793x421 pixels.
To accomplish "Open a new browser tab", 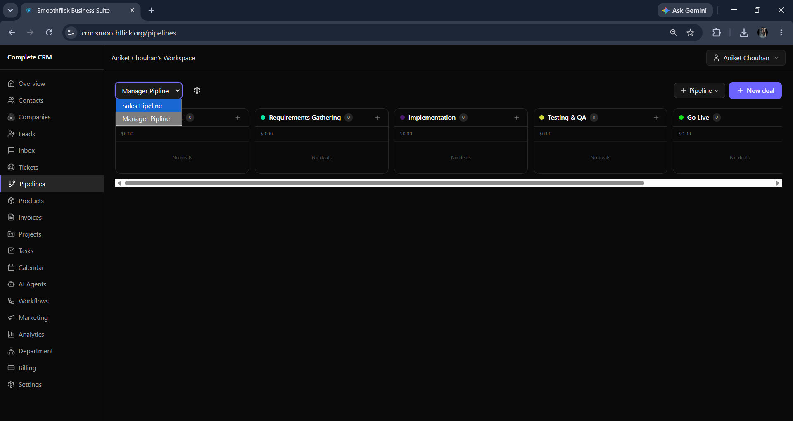I will [151, 10].
